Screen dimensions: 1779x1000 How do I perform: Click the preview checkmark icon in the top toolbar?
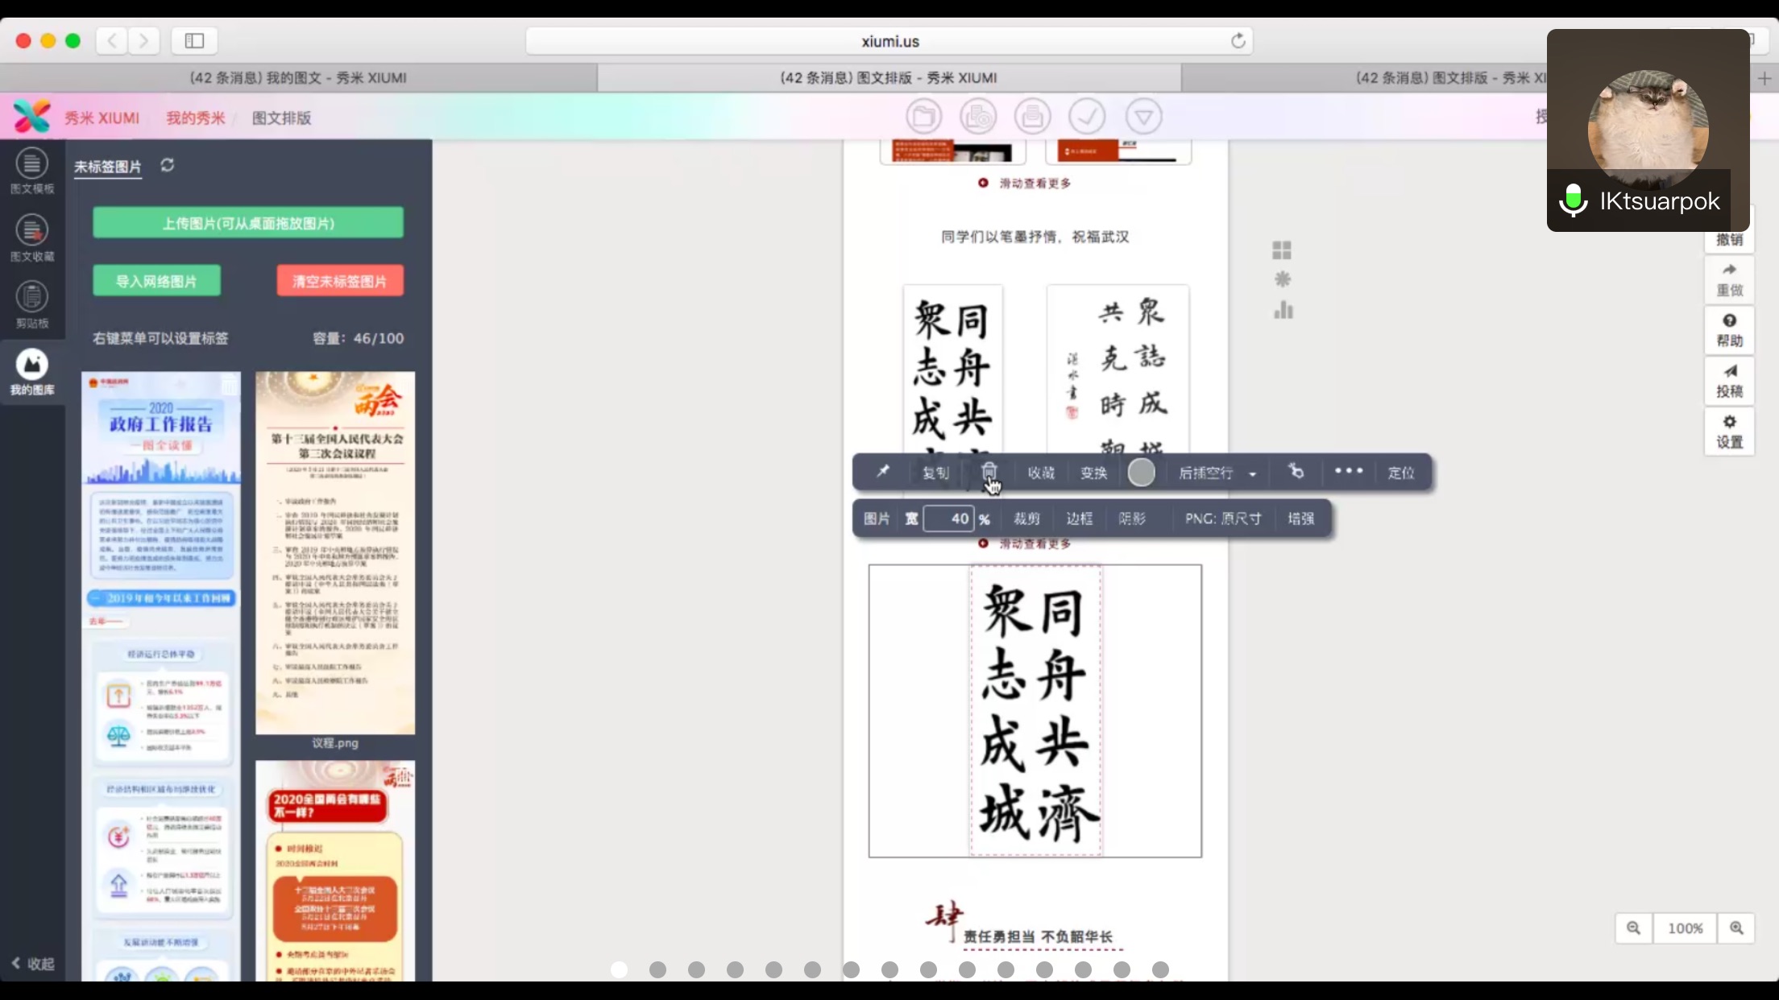coord(1086,117)
